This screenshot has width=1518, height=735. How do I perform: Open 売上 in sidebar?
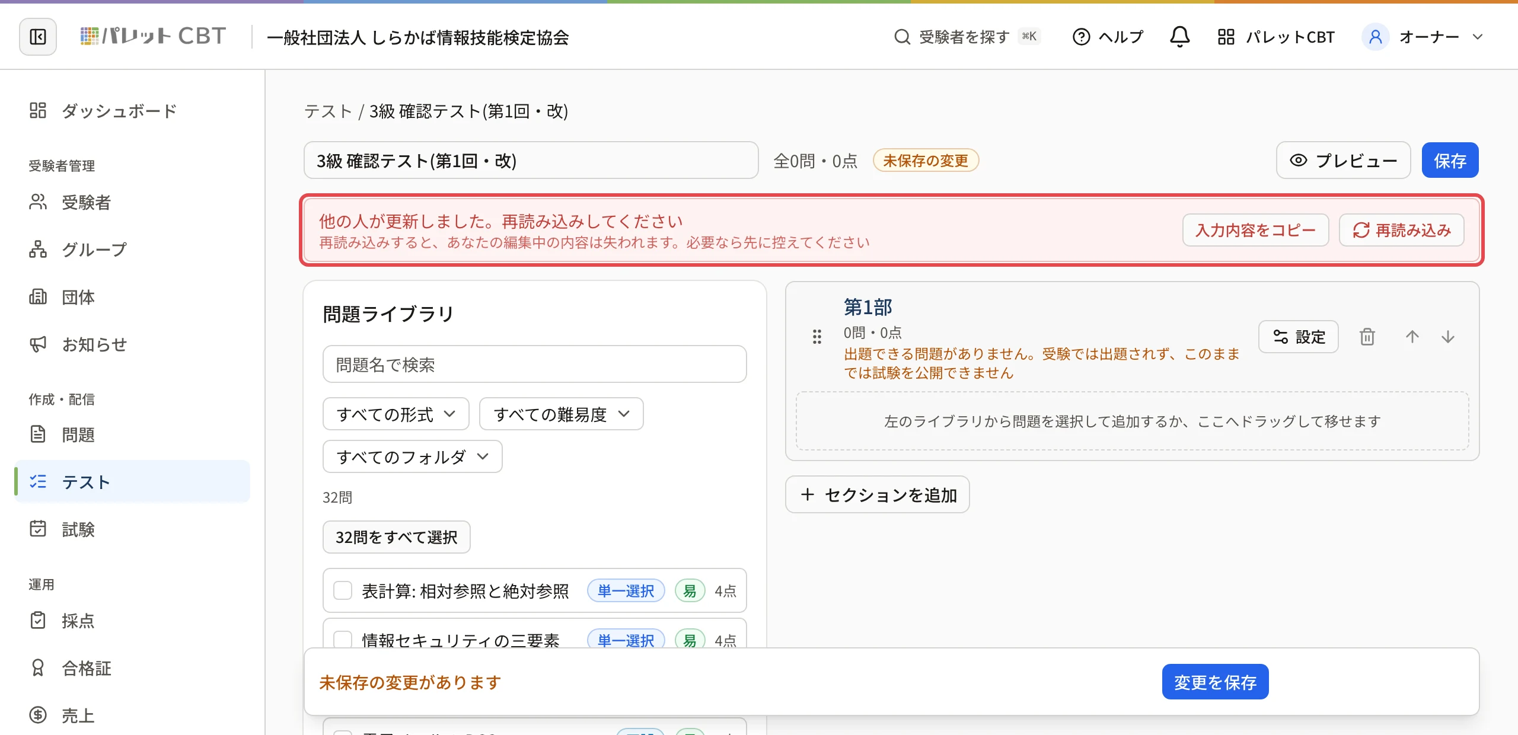click(x=133, y=715)
